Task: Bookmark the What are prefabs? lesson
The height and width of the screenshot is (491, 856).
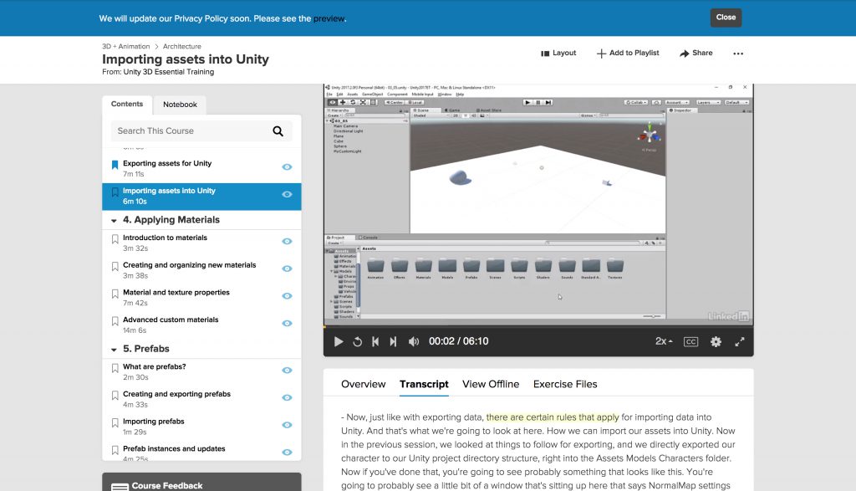Action: pyautogui.click(x=115, y=368)
